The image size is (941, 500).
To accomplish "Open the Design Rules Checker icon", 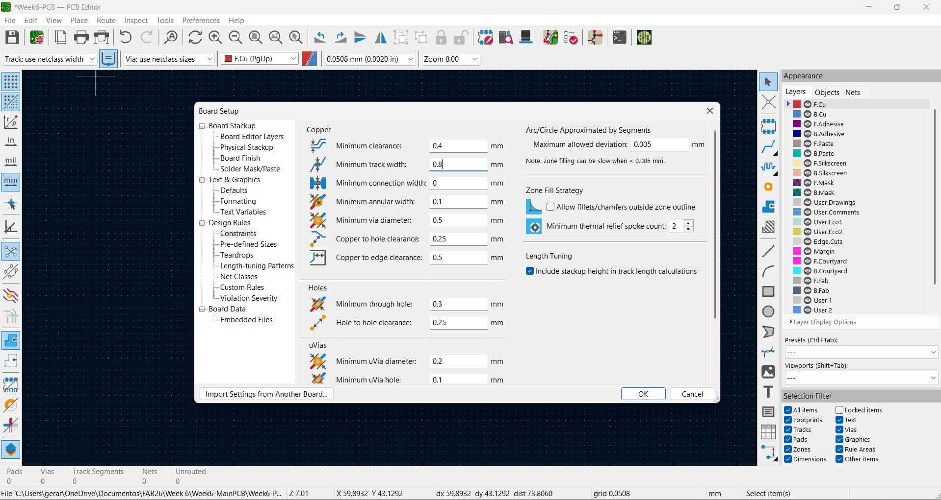I will point(571,38).
